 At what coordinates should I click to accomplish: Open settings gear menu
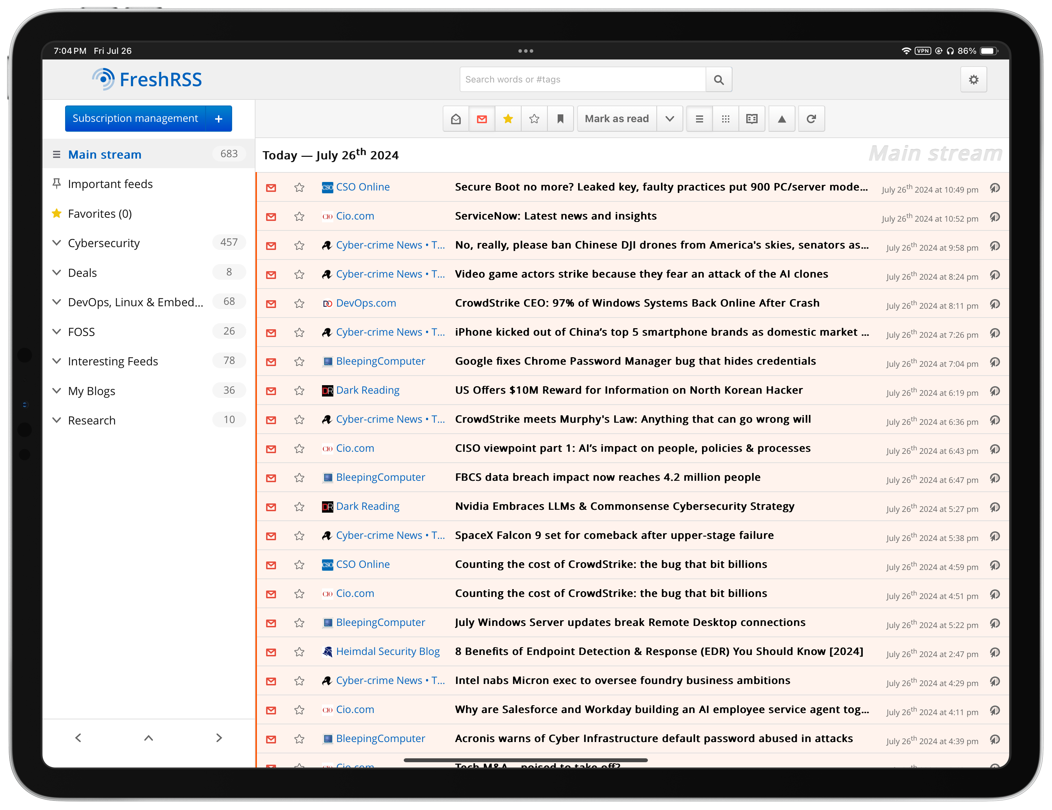pos(973,80)
